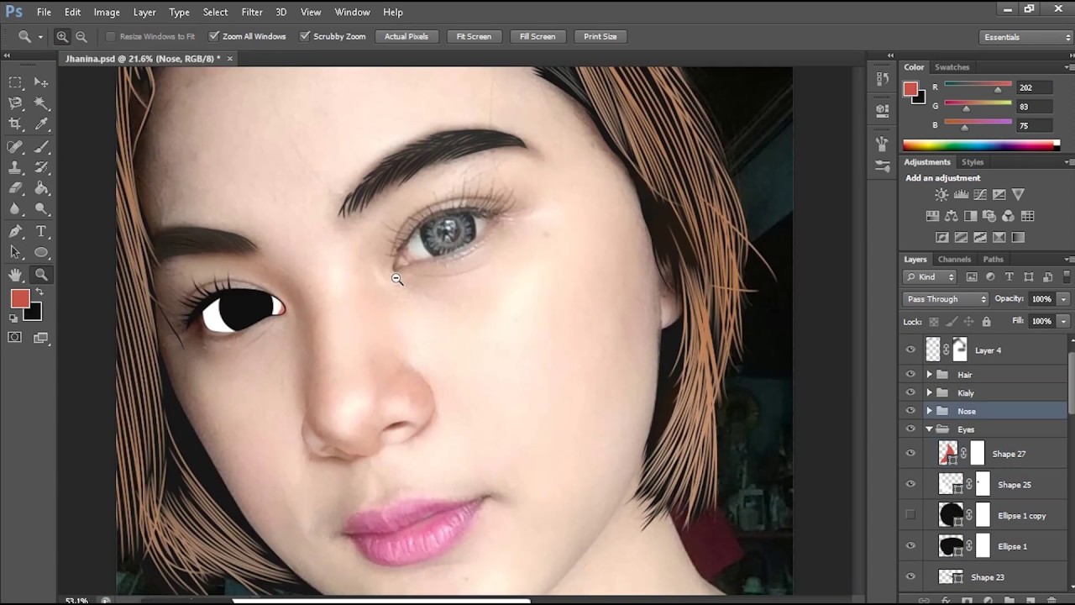Hide the Hair group
Screen dimensions: 1075x605
pos(910,374)
